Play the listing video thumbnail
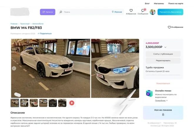194x129 pixels. 72,103
